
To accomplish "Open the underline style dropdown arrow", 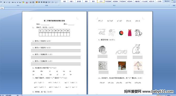I will 11,2.
